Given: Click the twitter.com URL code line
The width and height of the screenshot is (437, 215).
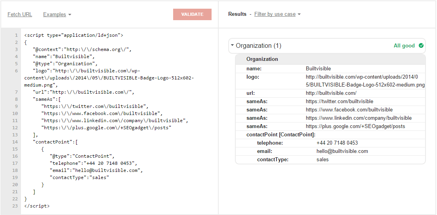Looking at the screenshot, I should (95, 106).
